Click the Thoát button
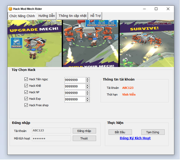180x160 pixels. pos(84,138)
